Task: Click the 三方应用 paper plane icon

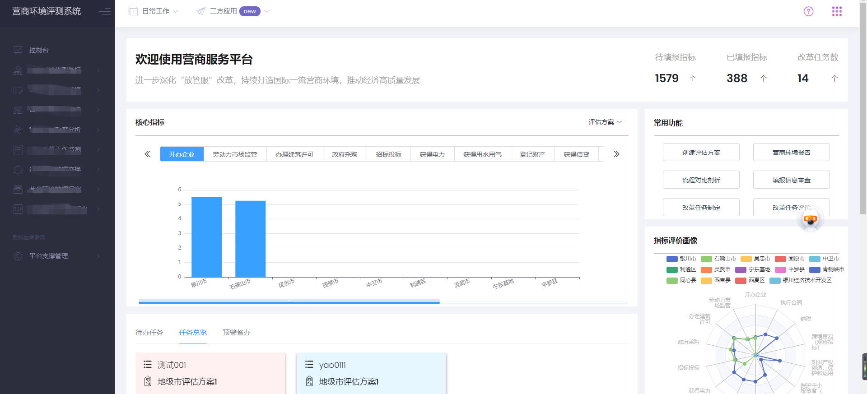Action: (201, 11)
